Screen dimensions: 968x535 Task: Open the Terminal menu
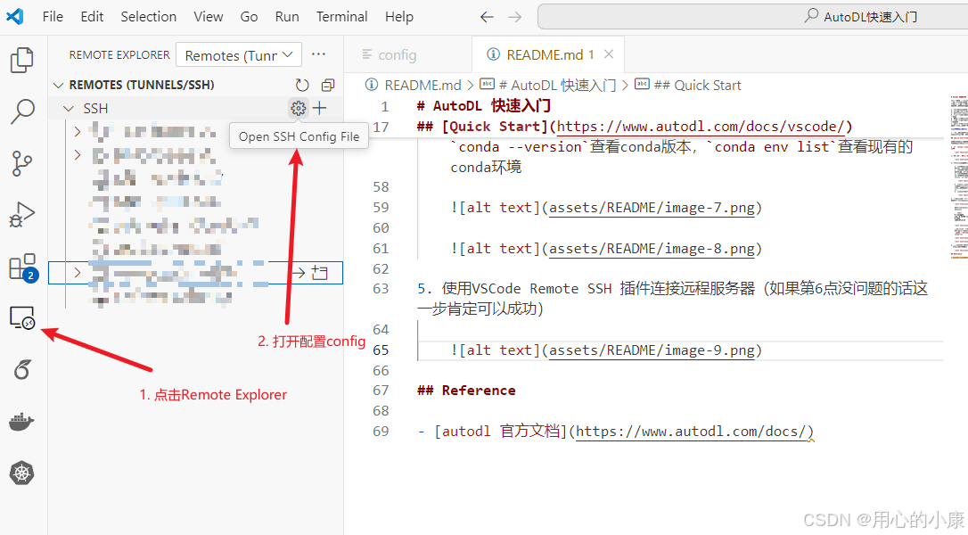[x=341, y=17]
